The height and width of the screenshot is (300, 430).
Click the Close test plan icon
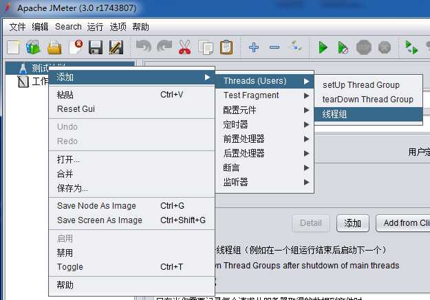pyautogui.click(x=76, y=47)
